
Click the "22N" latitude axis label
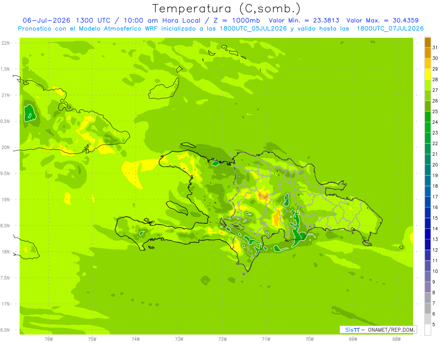(x=6, y=43)
